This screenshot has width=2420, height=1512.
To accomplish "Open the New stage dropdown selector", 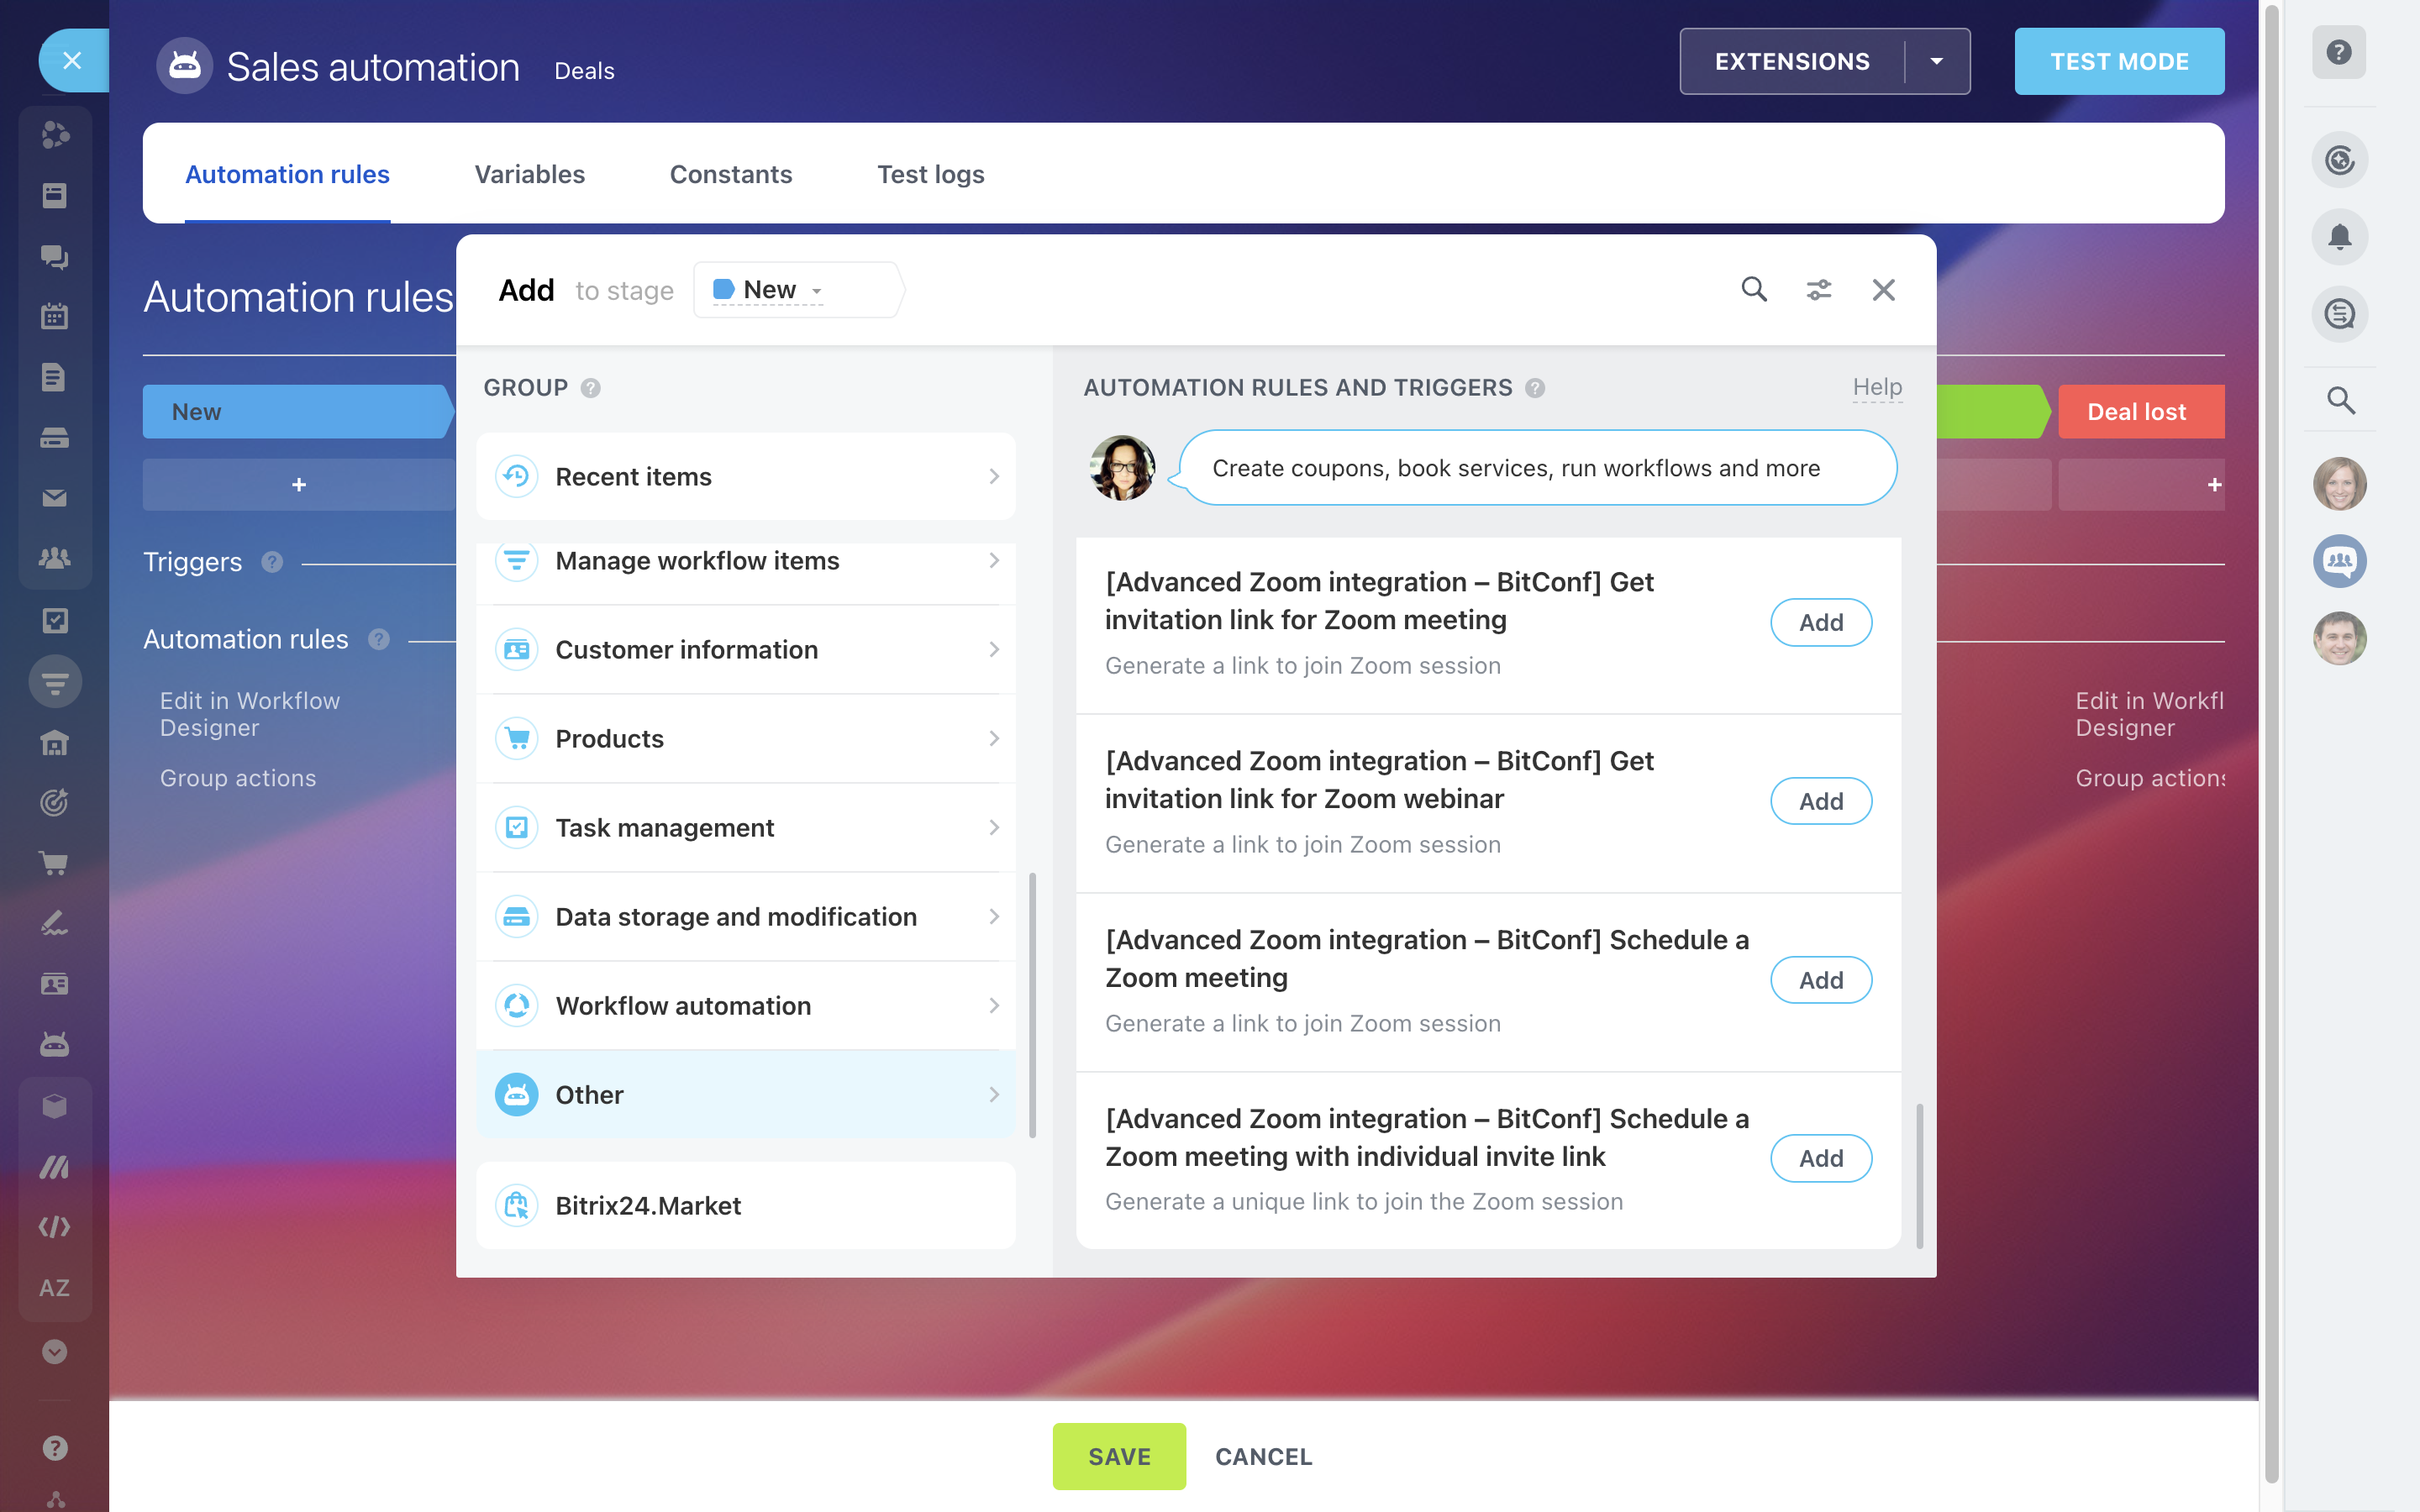I will tap(769, 290).
